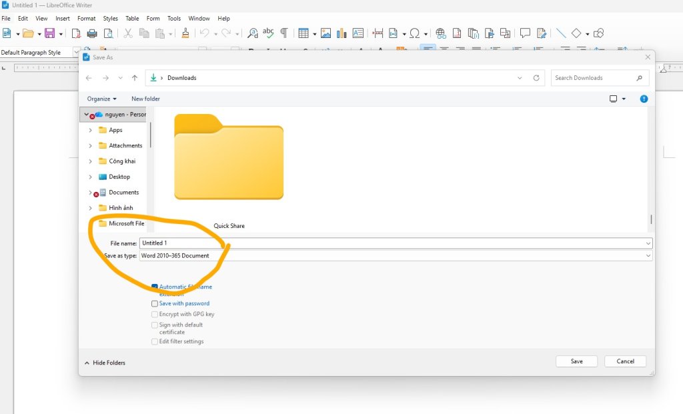Screen dimensions: 683x414
Task: Click the Undo arrow icon
Action: pos(205,33)
